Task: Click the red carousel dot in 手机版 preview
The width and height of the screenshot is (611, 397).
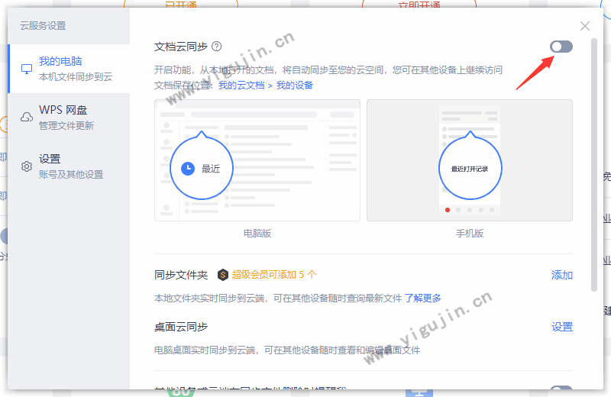Action: (x=448, y=209)
